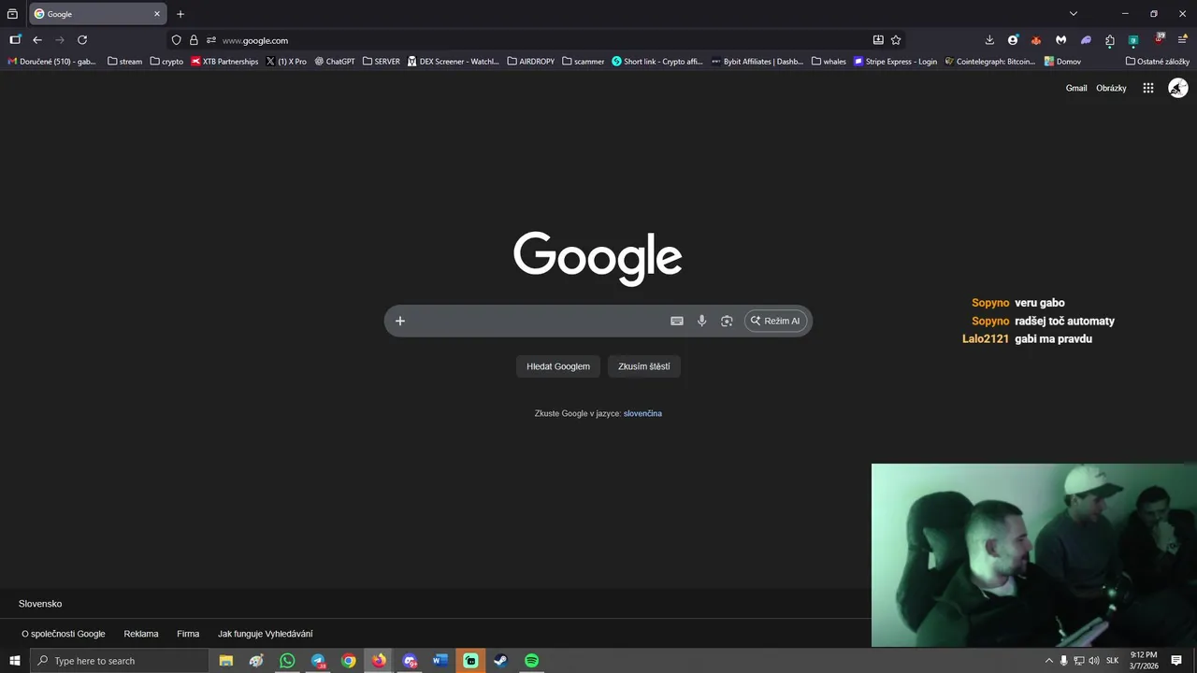This screenshot has height=673, width=1197.
Task: Open Spotify from taskbar
Action: pyautogui.click(x=531, y=661)
